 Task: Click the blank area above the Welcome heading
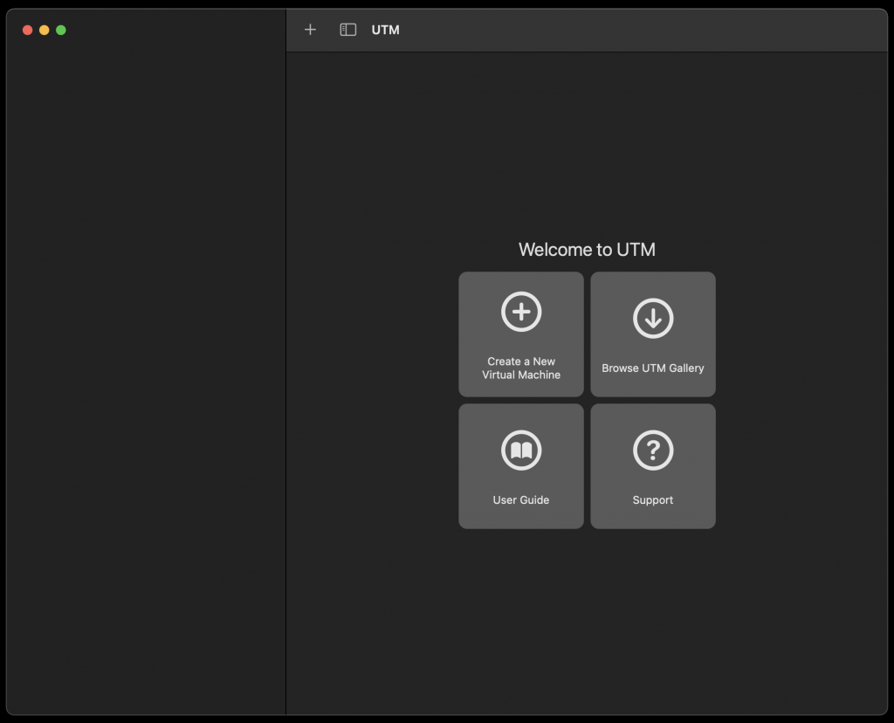(587, 148)
